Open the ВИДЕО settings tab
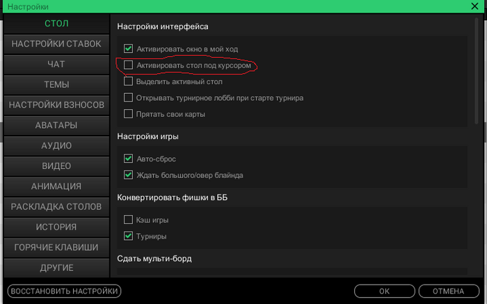The width and height of the screenshot is (487, 304). (x=56, y=166)
